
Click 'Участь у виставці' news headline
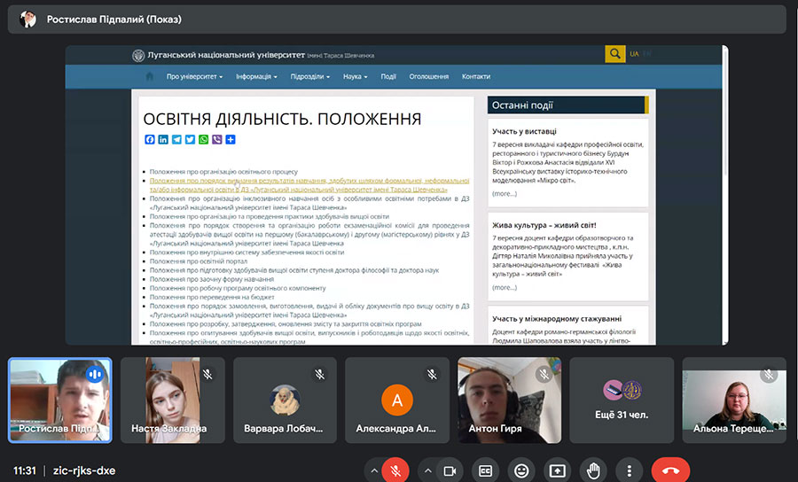pyautogui.click(x=524, y=131)
